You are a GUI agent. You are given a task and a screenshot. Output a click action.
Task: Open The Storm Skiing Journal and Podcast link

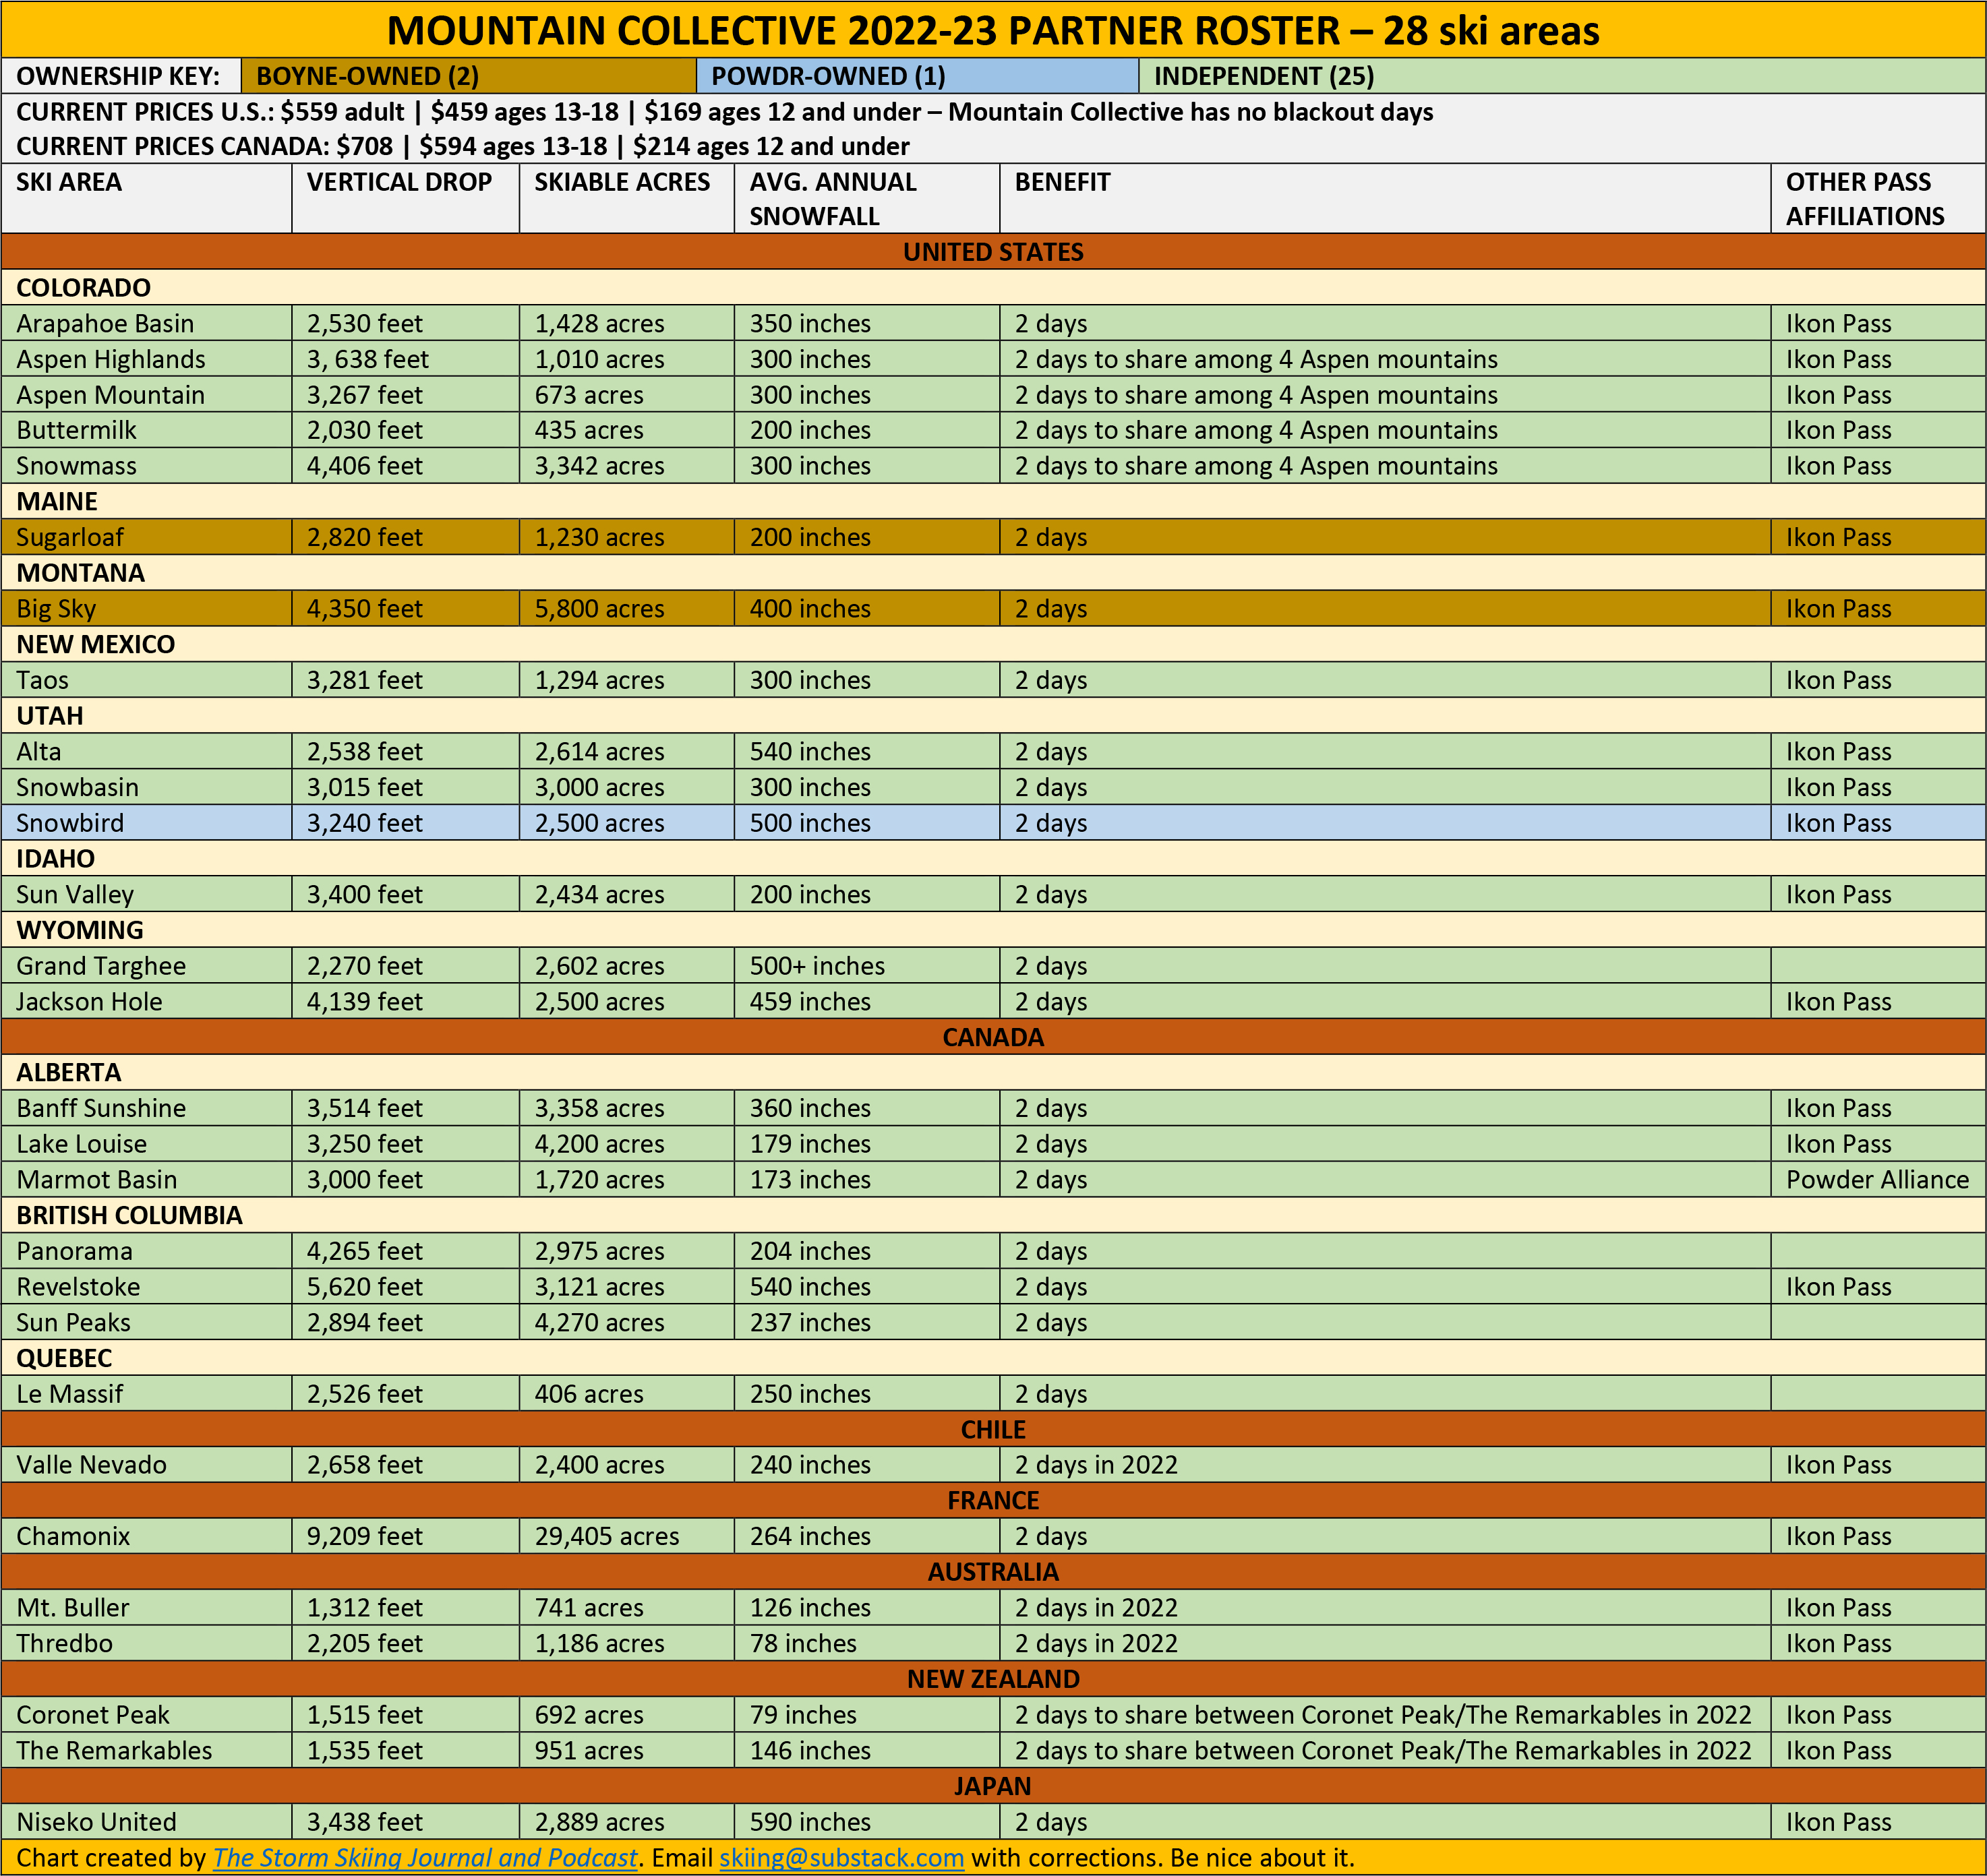click(425, 1857)
